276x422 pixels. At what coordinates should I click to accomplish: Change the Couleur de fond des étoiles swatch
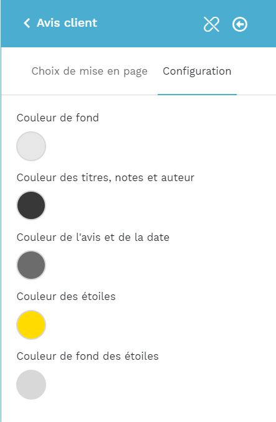pos(31,384)
